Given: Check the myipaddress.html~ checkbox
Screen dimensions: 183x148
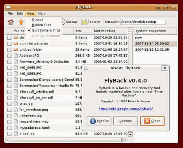Looking at the screenshot, I should coord(9,128).
